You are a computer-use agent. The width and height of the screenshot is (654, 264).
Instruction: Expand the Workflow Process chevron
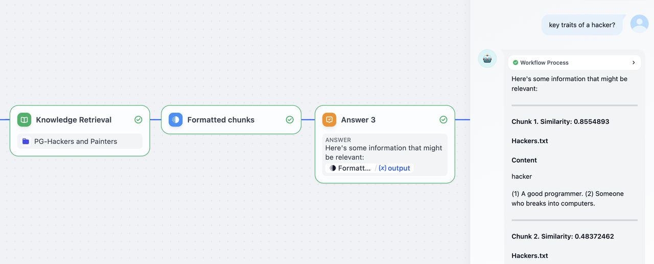click(634, 63)
